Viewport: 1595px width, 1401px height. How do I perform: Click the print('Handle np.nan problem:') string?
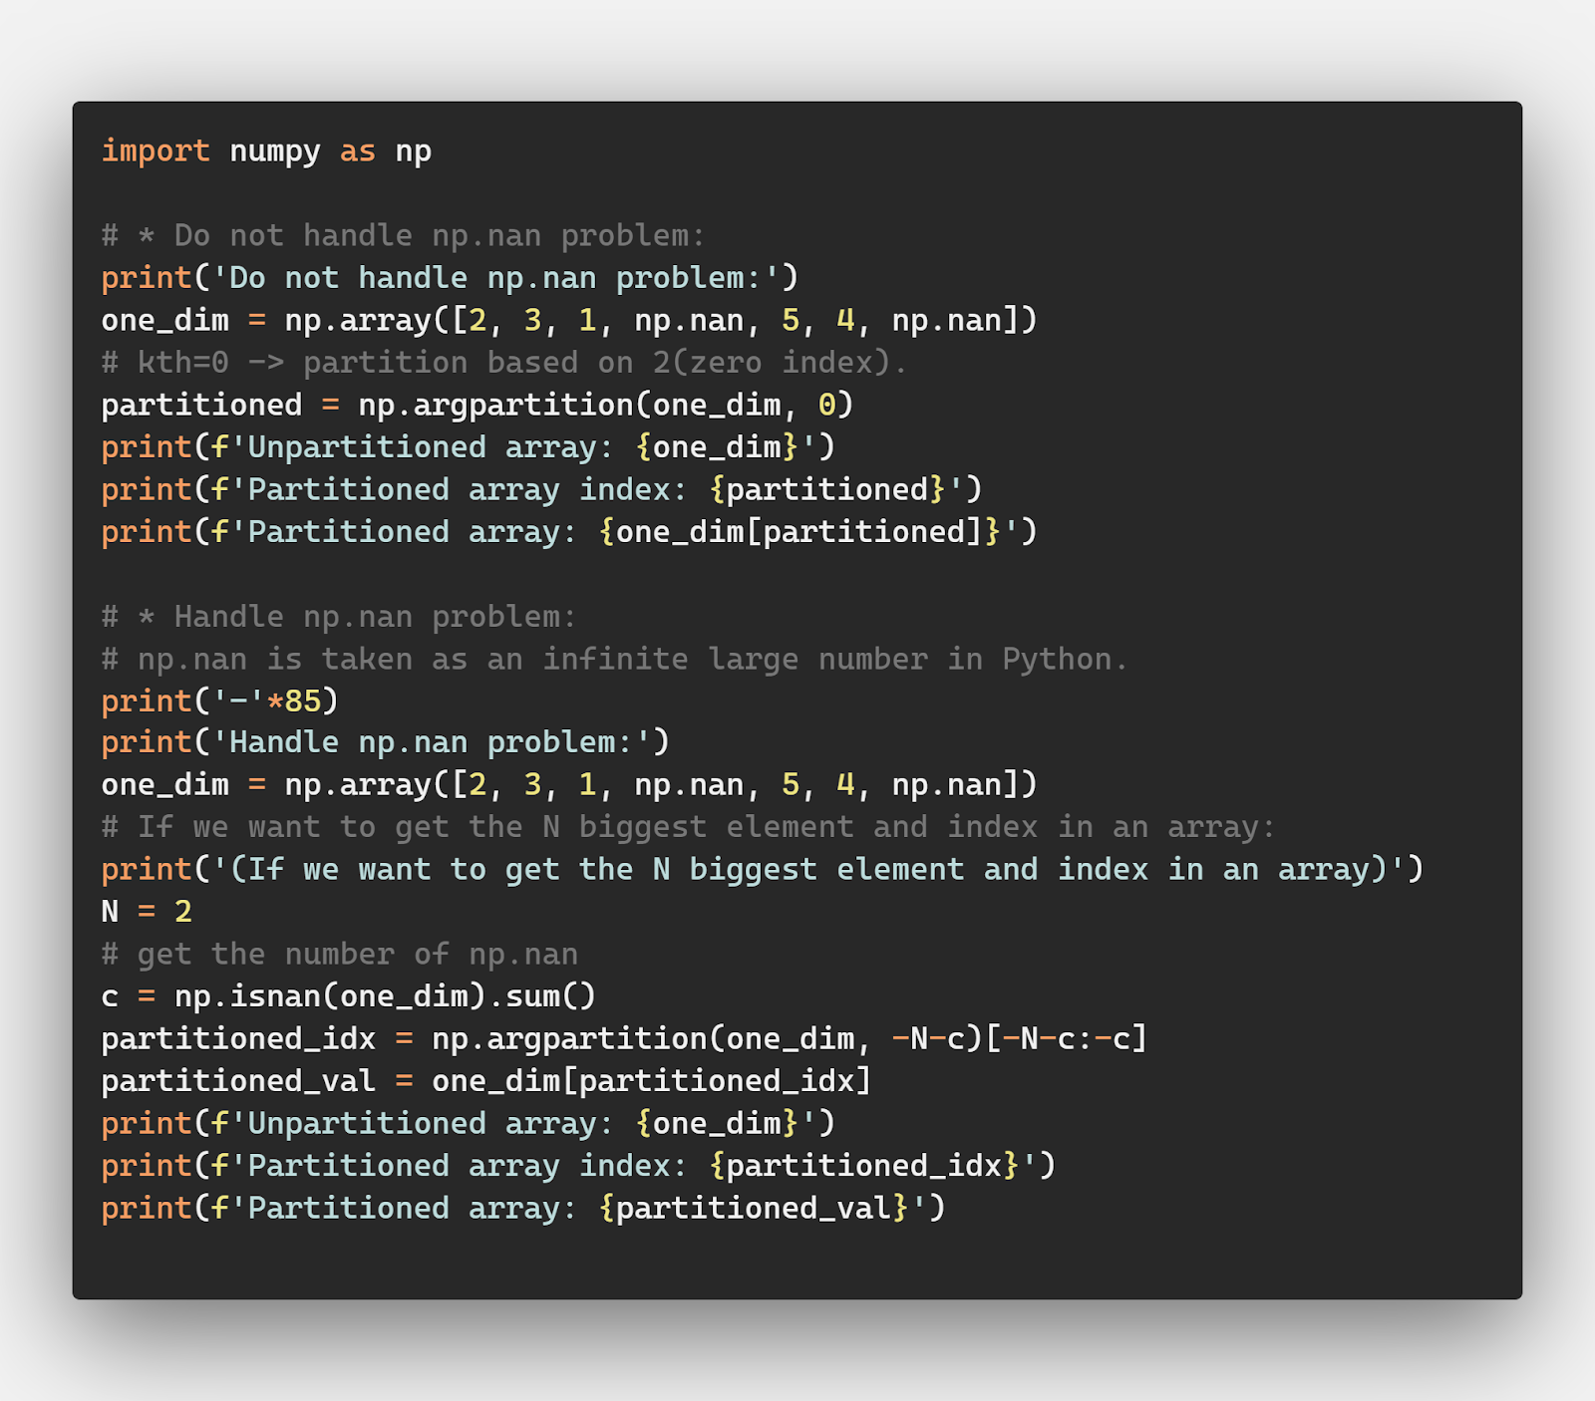click(439, 742)
